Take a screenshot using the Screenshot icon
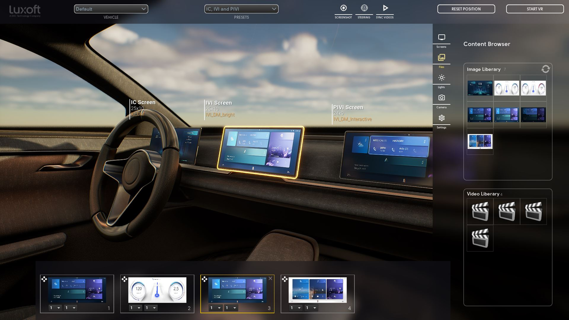 [x=343, y=8]
